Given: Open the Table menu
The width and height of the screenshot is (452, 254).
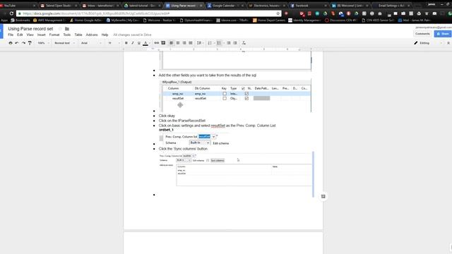Looking at the screenshot, I should [78, 35].
